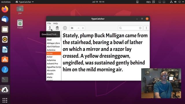This screenshot has height=104, width=185.
Task: Click the date and time clock
Action: pos(98,2)
